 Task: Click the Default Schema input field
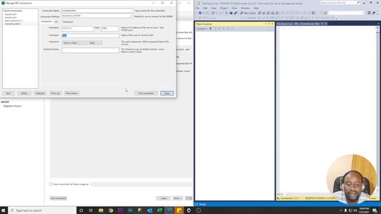[x=90, y=50]
